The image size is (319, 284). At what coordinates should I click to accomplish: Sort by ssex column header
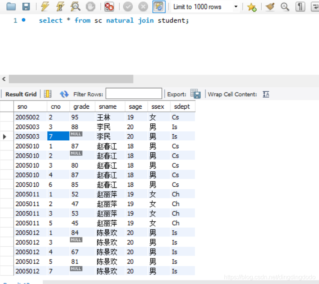click(x=159, y=106)
